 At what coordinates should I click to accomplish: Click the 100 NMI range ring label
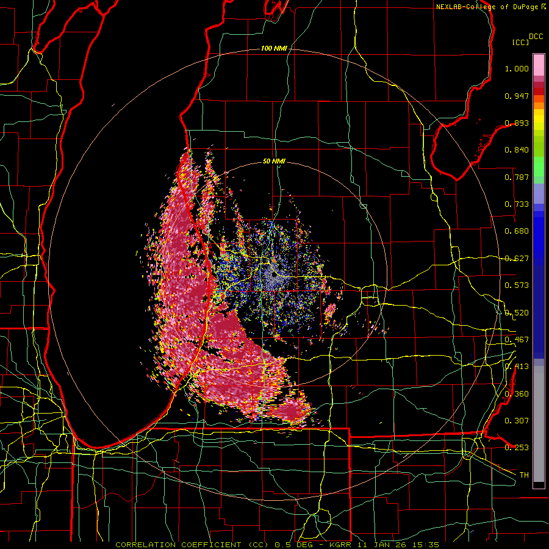click(x=274, y=48)
